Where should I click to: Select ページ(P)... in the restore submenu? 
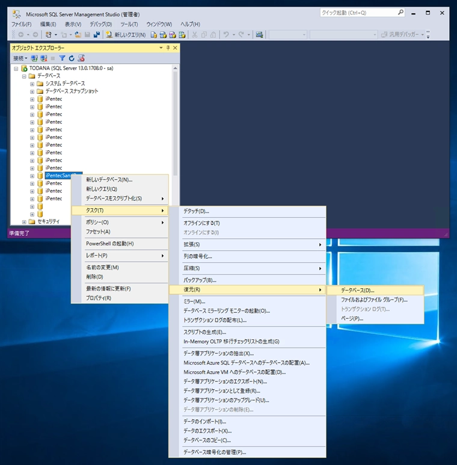click(x=375, y=318)
